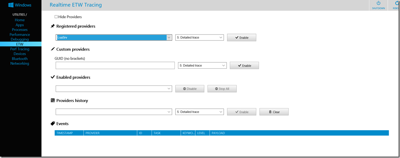Viewport: 400px width, 158px height.
Task: Click the KEYWO... column header
Action: [x=188, y=133]
